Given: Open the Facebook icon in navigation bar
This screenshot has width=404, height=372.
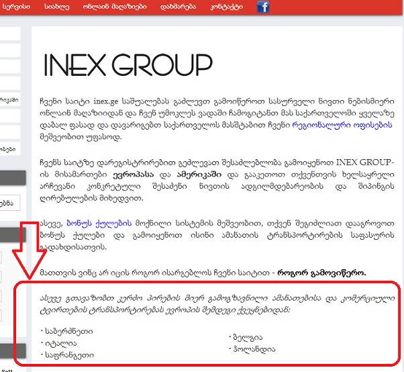Looking at the screenshot, I should (x=263, y=7).
